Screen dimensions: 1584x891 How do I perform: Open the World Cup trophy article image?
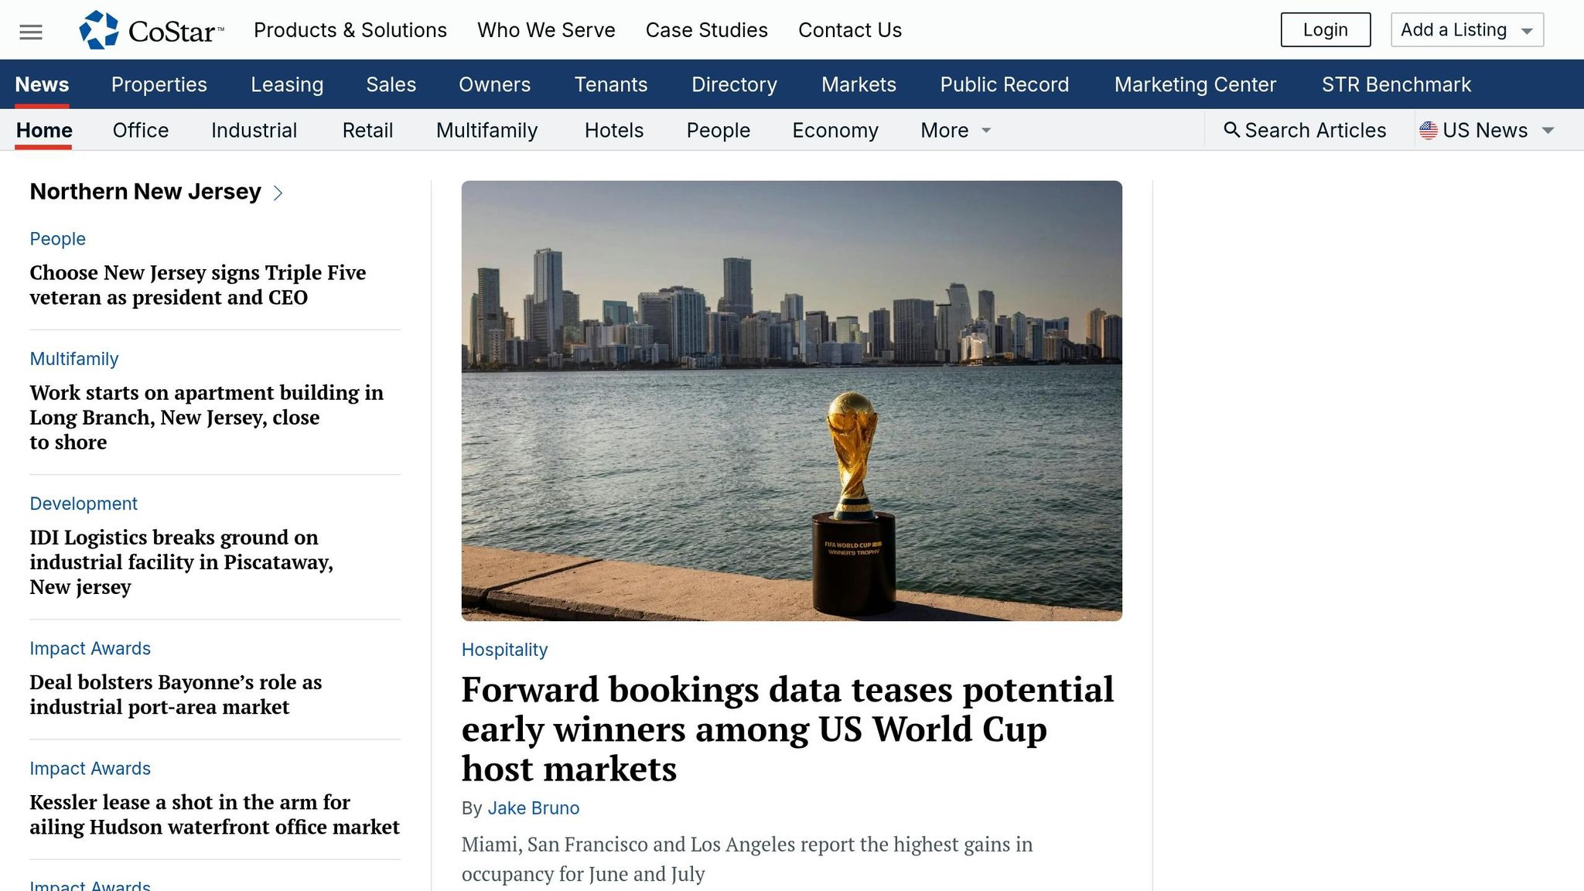pos(791,401)
